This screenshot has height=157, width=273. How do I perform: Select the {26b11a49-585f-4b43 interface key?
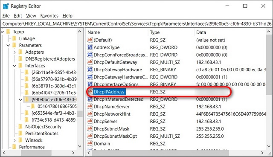tap(54, 72)
